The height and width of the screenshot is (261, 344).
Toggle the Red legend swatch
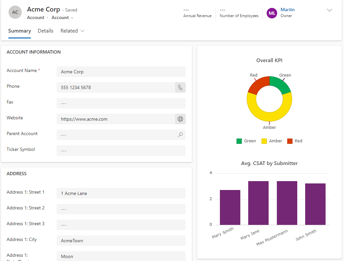[290, 141]
